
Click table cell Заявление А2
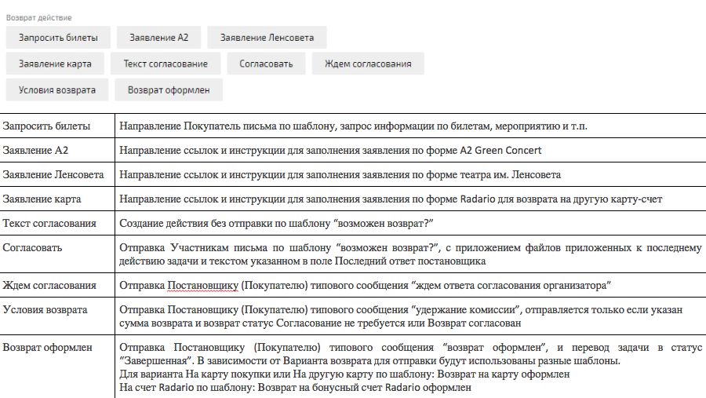[57, 150]
